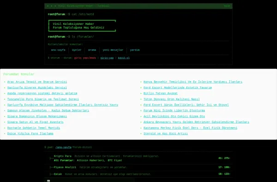Open the yeni-mesajlar command link

coord(113,50)
